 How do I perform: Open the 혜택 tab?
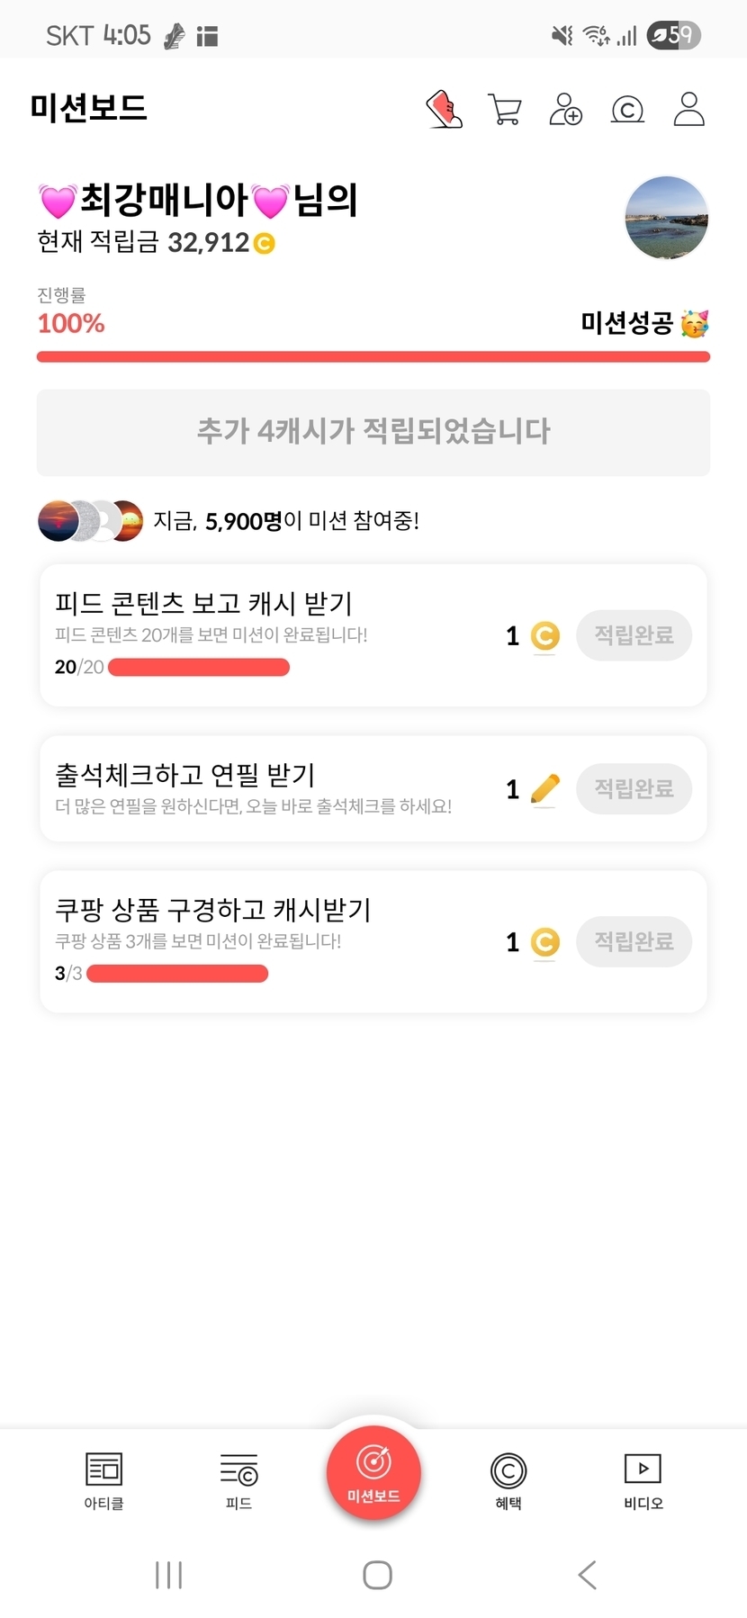coord(508,1479)
